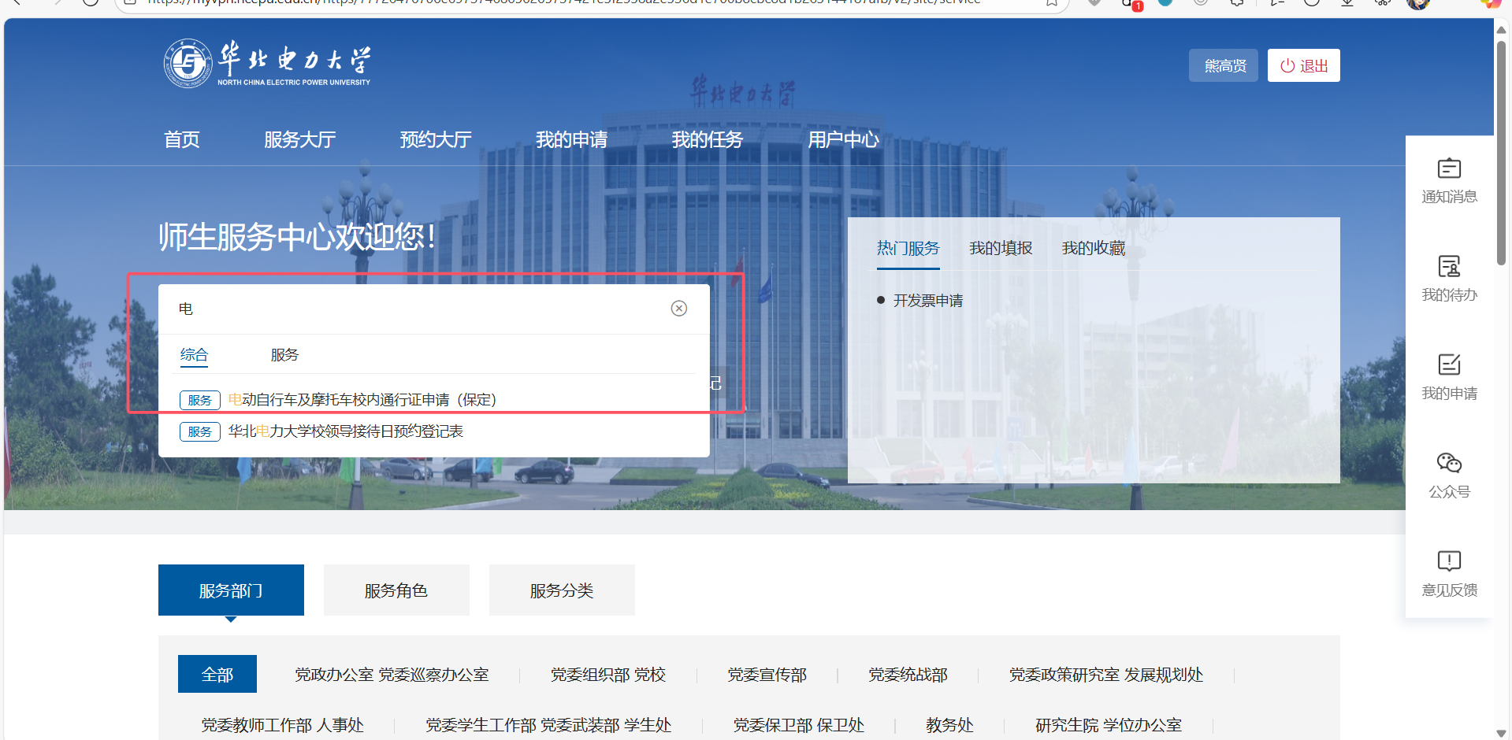The height and width of the screenshot is (740, 1512).
Task: Filter by 党政办公室 党委巡察办公室
Action: [392, 675]
